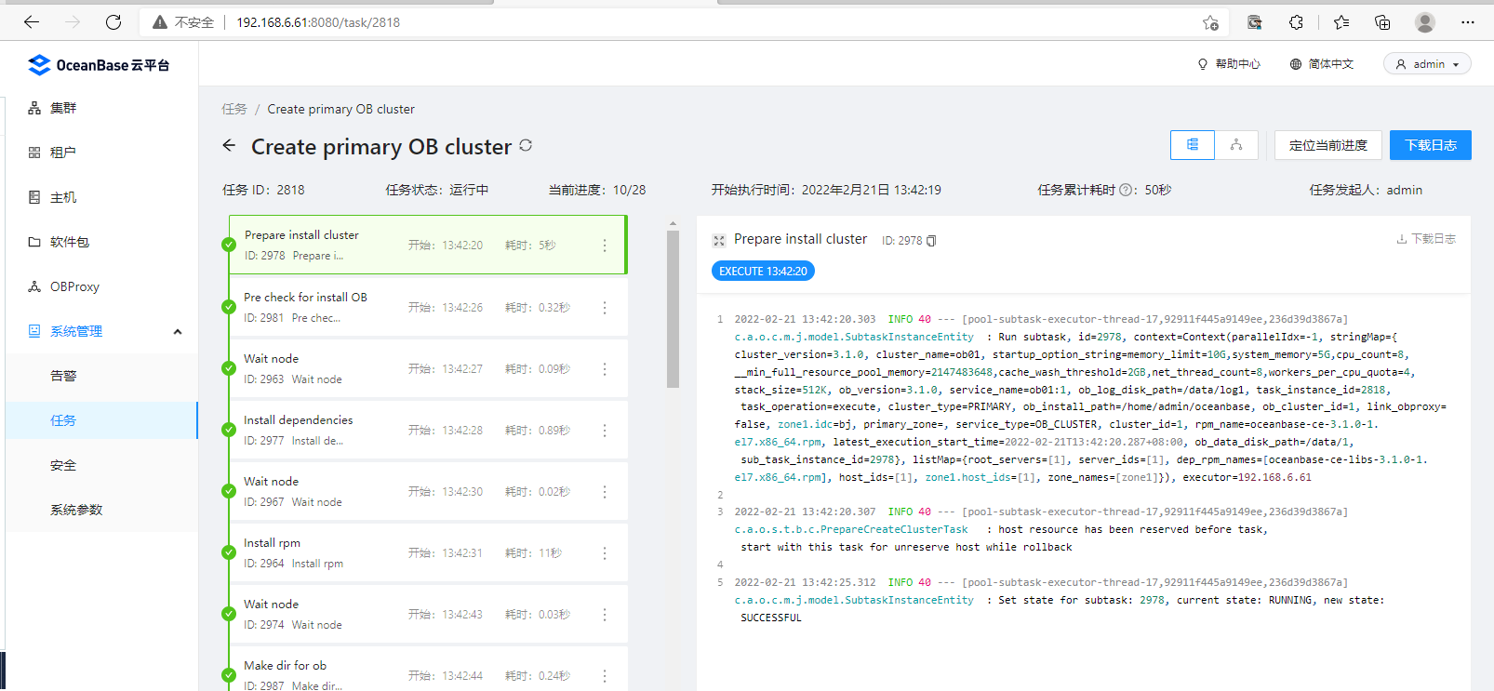The width and height of the screenshot is (1494, 691).
Task: Select the Wait node subtask ID 2963
Action: coord(428,369)
